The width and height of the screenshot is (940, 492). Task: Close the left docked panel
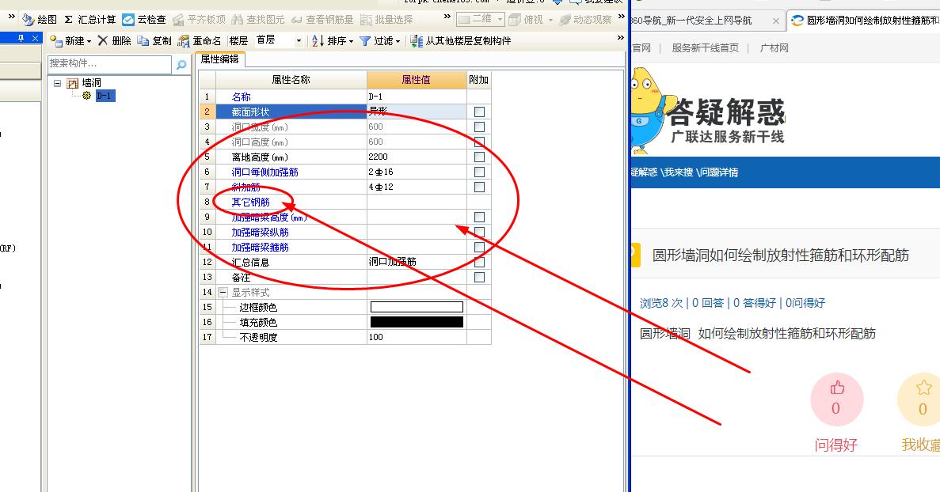coord(35,38)
